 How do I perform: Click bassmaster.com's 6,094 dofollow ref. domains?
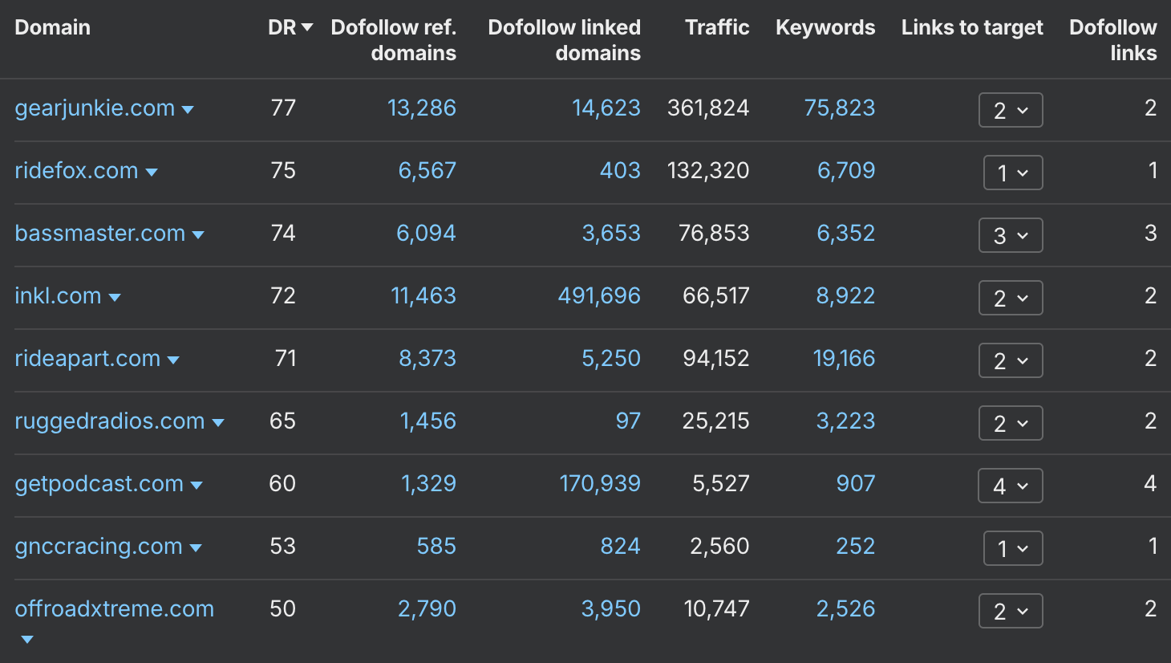[x=426, y=234]
